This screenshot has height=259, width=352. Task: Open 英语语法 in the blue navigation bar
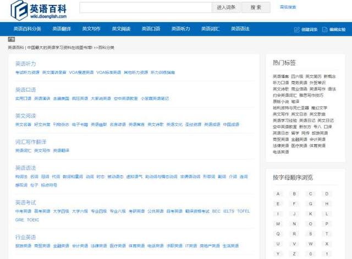[240, 29]
